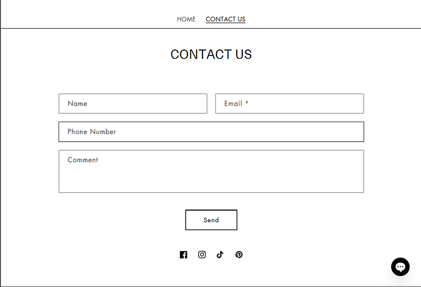
Task: Open the Facebook social link
Action: coord(184,255)
